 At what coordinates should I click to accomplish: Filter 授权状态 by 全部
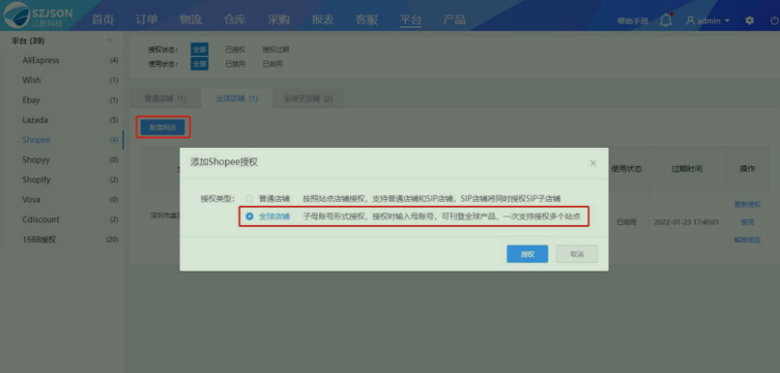pos(199,49)
